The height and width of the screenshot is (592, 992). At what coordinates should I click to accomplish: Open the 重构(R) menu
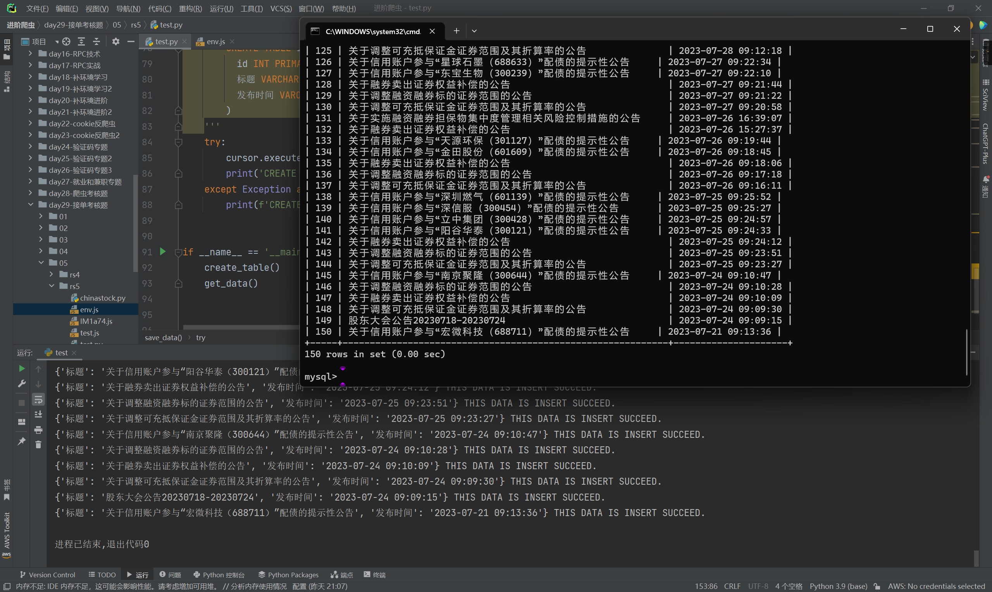point(190,9)
